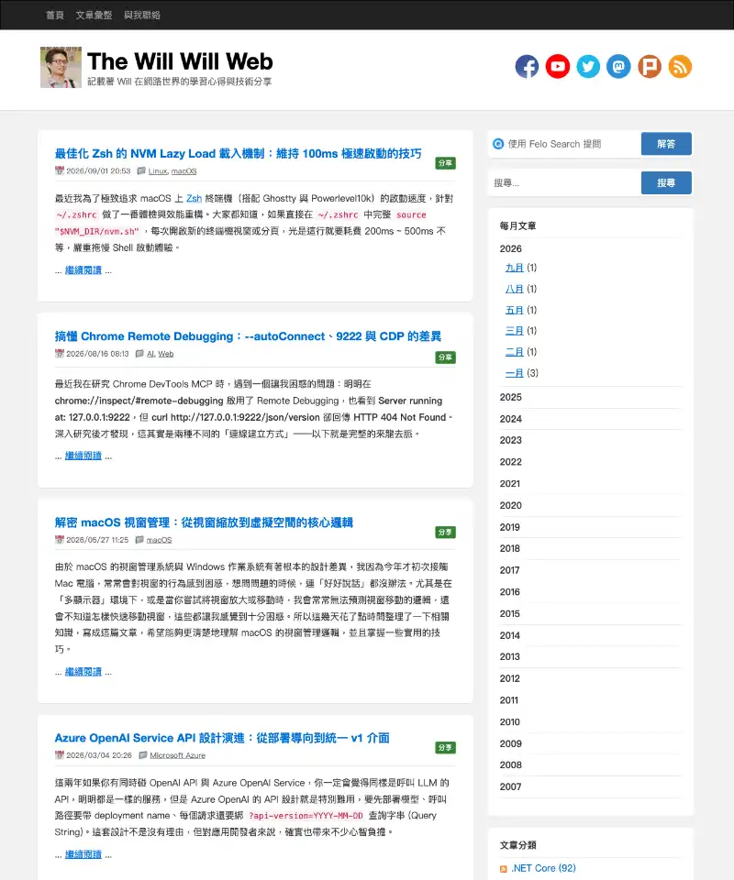
Task: Expand the 2015 archive year
Action: 510,613
